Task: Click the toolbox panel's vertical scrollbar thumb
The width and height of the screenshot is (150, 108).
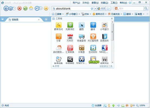Action: click(112, 32)
